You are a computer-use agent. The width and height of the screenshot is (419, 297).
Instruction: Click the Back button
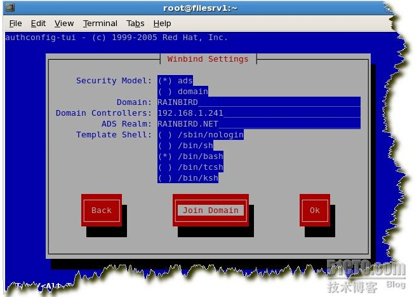(102, 211)
